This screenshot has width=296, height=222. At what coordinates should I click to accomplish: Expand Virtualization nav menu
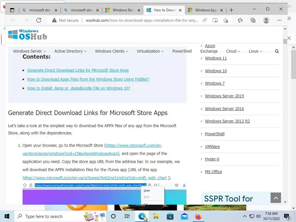point(150,51)
